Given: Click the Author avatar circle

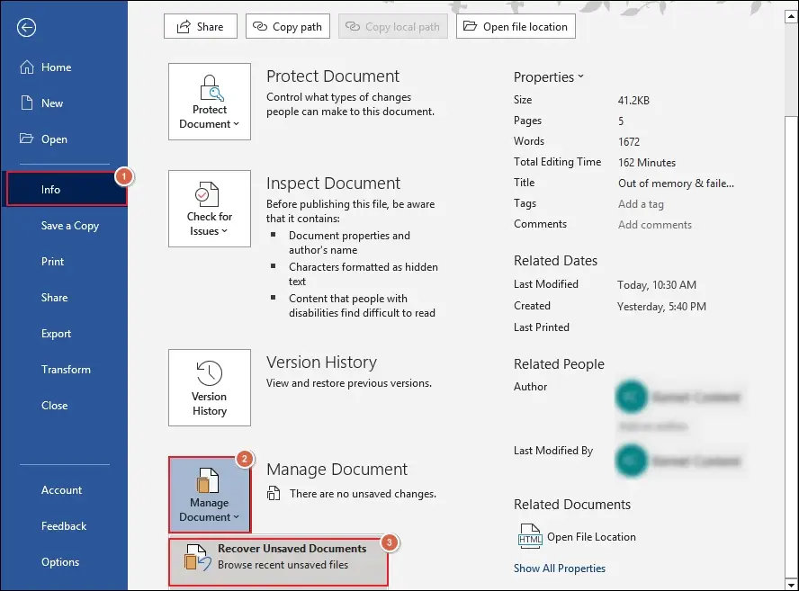Looking at the screenshot, I should coord(632,397).
